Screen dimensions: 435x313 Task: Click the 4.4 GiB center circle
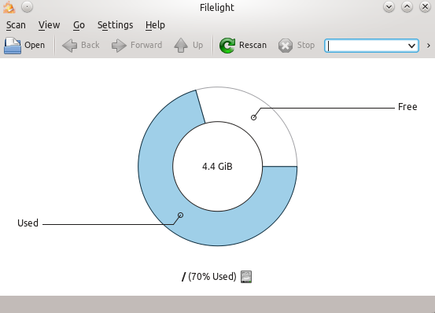(217, 167)
